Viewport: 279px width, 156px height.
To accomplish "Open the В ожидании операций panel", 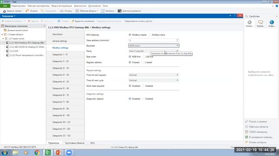I will [259, 137].
